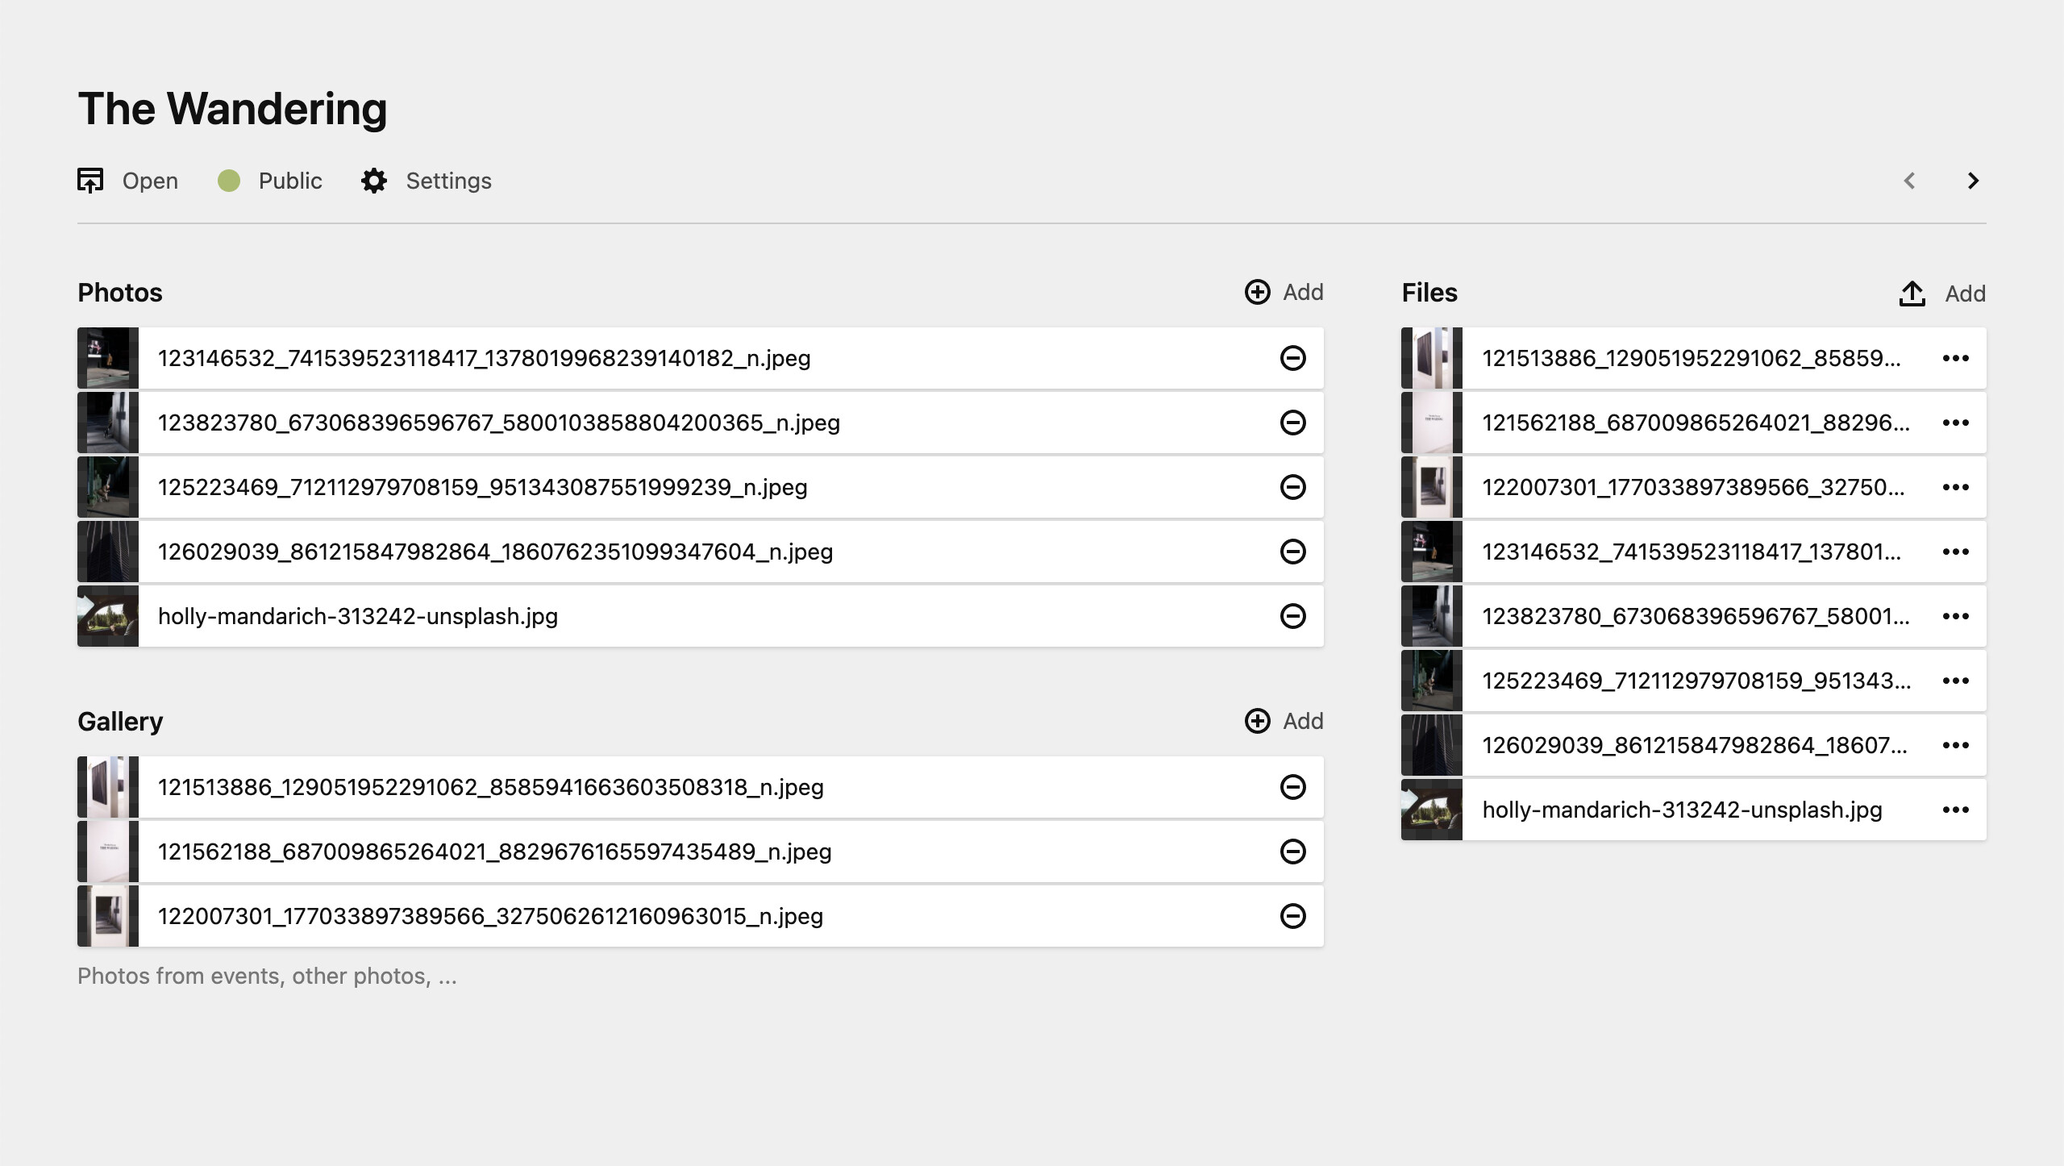Go to next page with right chevron
This screenshot has width=2064, height=1166.
pos(1973,181)
